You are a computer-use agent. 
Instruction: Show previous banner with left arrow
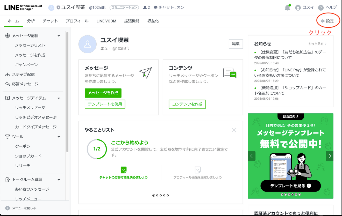tap(252, 156)
